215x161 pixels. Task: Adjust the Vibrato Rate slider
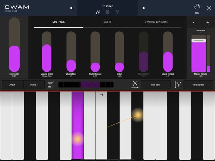click(71, 51)
